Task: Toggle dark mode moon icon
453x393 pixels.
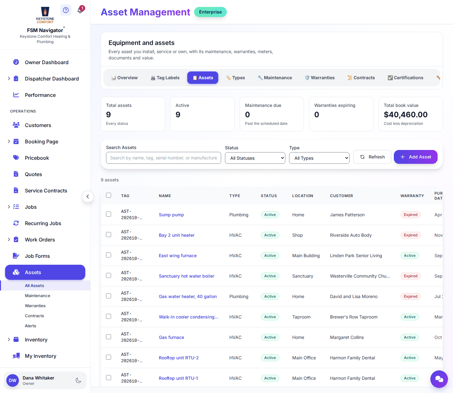Action: coord(79,380)
